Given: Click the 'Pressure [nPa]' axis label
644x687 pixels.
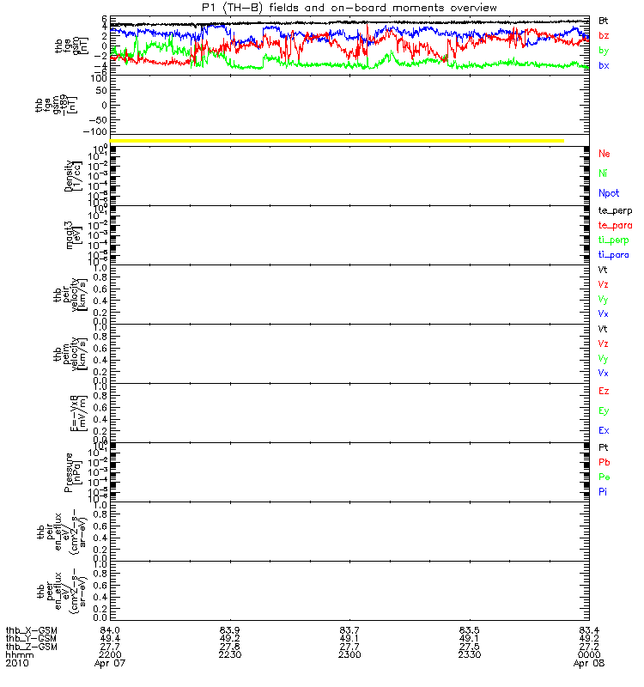Looking at the screenshot, I should point(73,472).
